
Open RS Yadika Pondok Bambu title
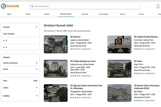[146, 37]
